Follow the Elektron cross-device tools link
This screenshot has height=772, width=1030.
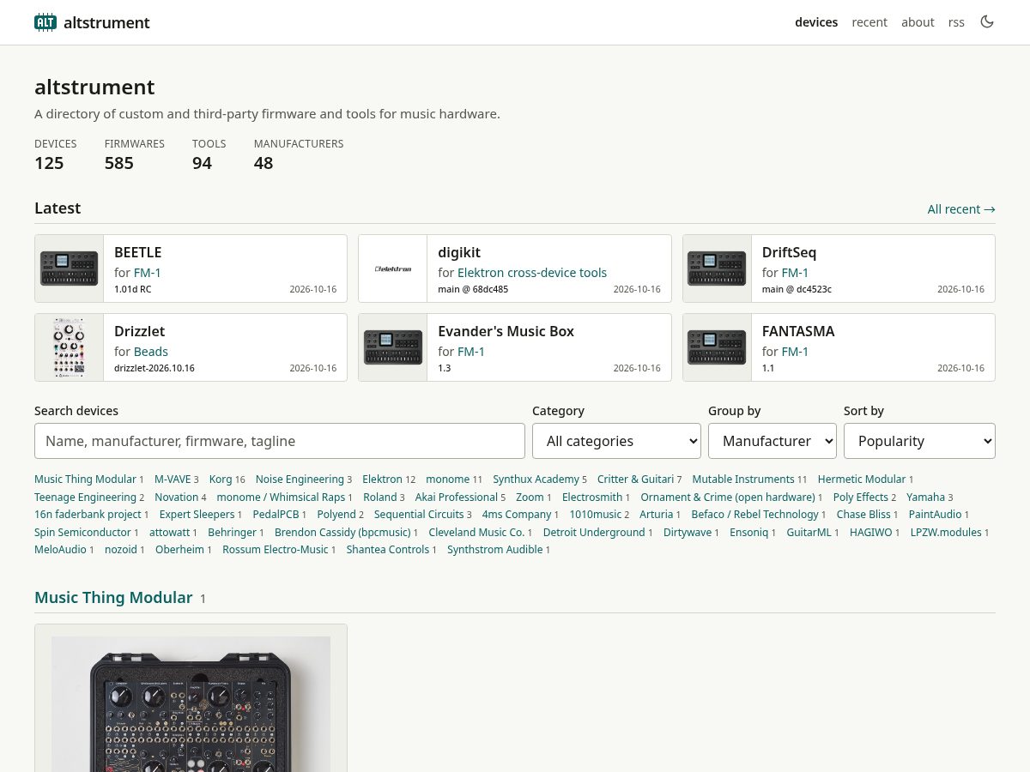point(532,273)
